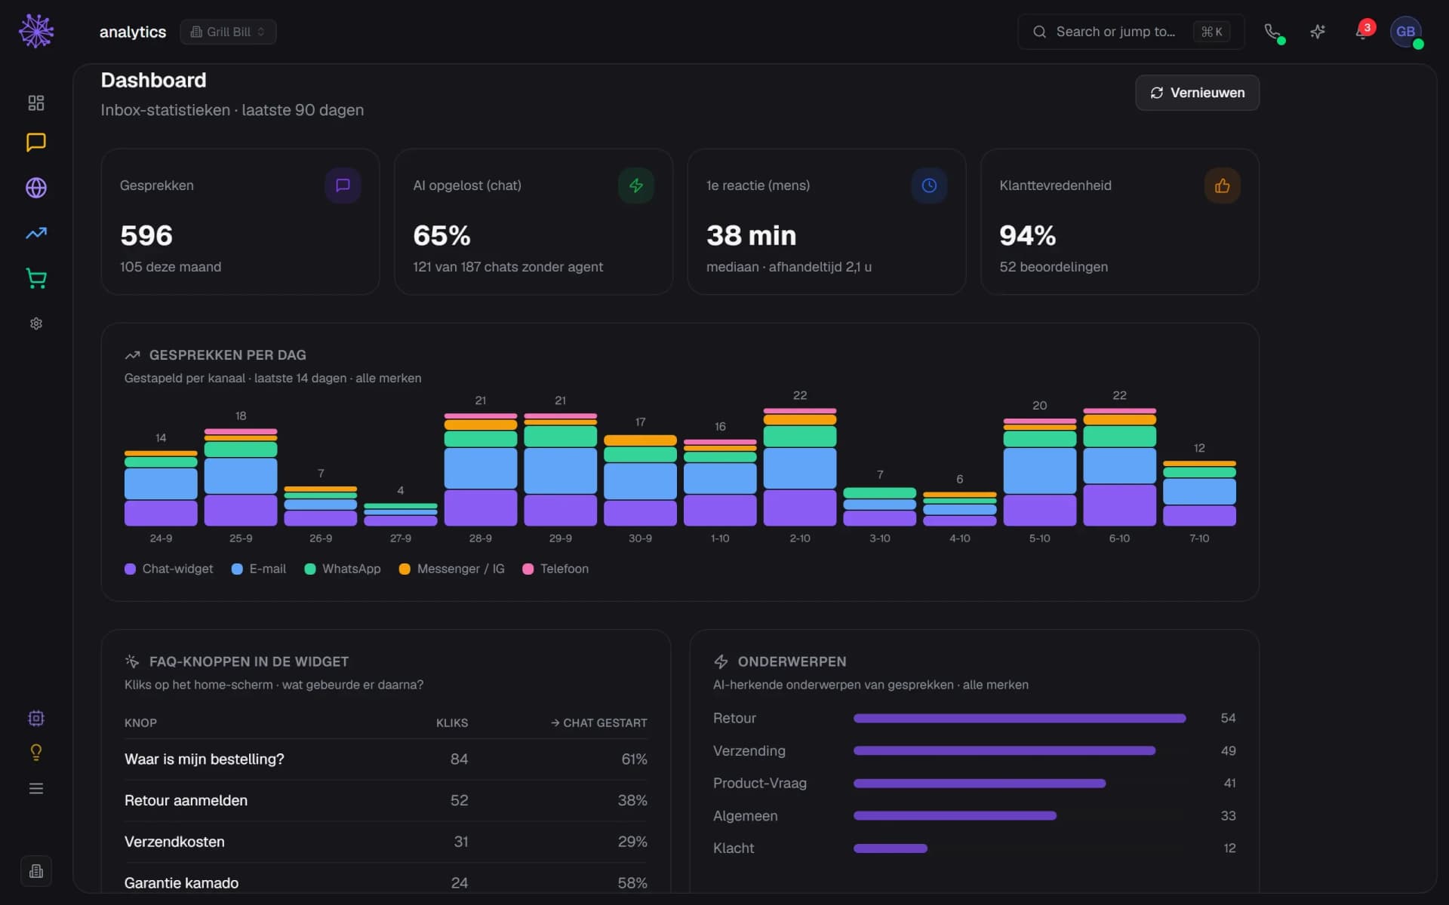Click the thumbs-up icon on Klanttevredenheid card
The width and height of the screenshot is (1449, 905).
coord(1223,186)
